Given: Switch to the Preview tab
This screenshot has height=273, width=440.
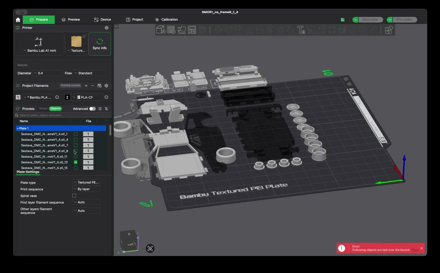Looking at the screenshot, I should point(71,19).
